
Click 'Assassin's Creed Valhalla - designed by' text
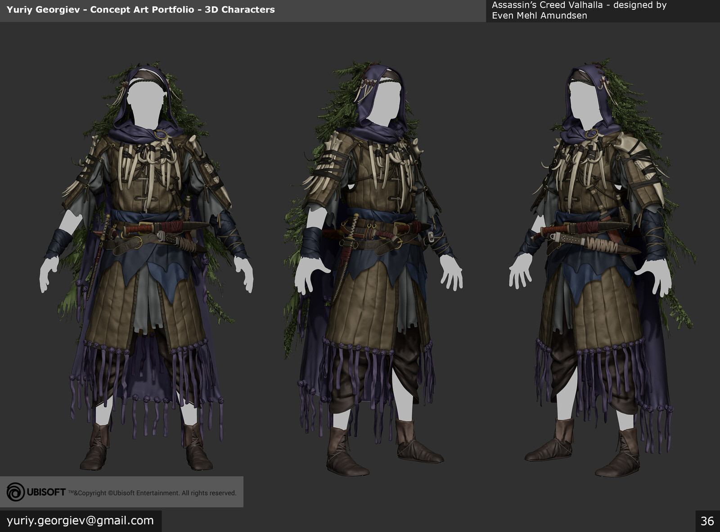point(579,5)
